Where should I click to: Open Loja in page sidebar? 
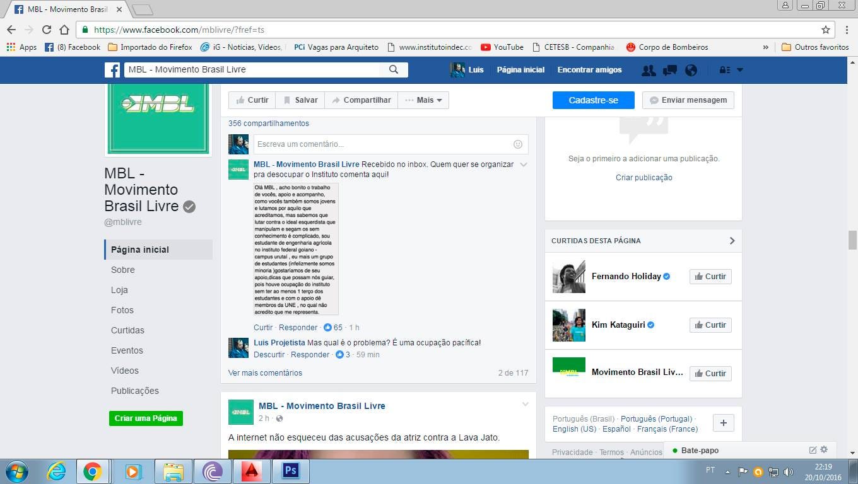(x=119, y=290)
